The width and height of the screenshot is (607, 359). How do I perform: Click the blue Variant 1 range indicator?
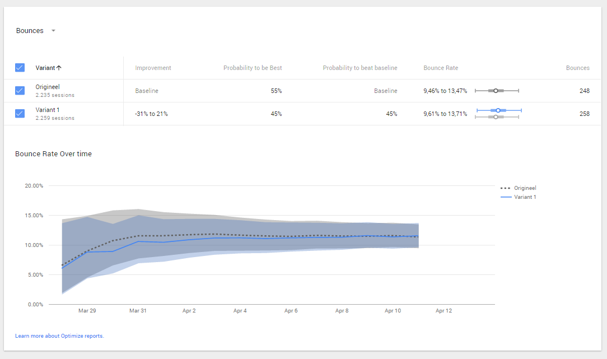(498, 110)
